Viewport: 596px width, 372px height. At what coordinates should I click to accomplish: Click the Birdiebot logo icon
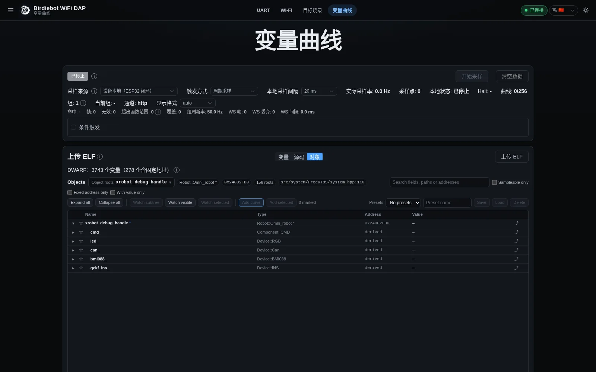25,10
